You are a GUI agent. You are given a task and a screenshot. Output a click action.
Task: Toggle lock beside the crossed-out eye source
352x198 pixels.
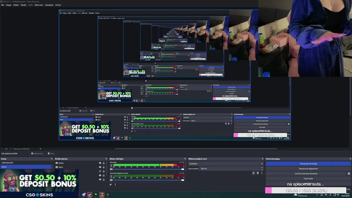tap(104, 171)
